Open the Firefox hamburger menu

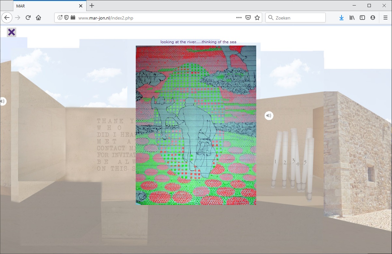click(385, 18)
